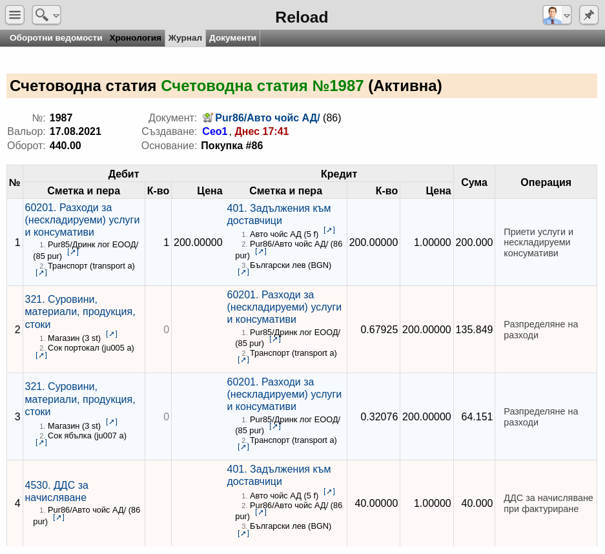Open account 4530. ДДС за начисляване link
The width and height of the screenshot is (605, 554).
(x=56, y=491)
